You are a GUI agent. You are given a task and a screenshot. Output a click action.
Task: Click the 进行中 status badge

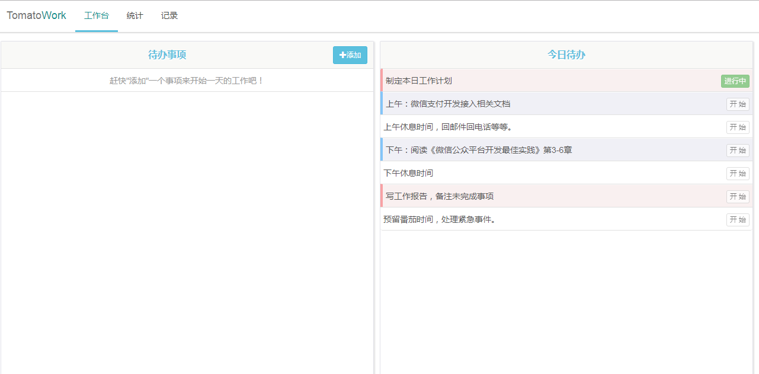735,81
